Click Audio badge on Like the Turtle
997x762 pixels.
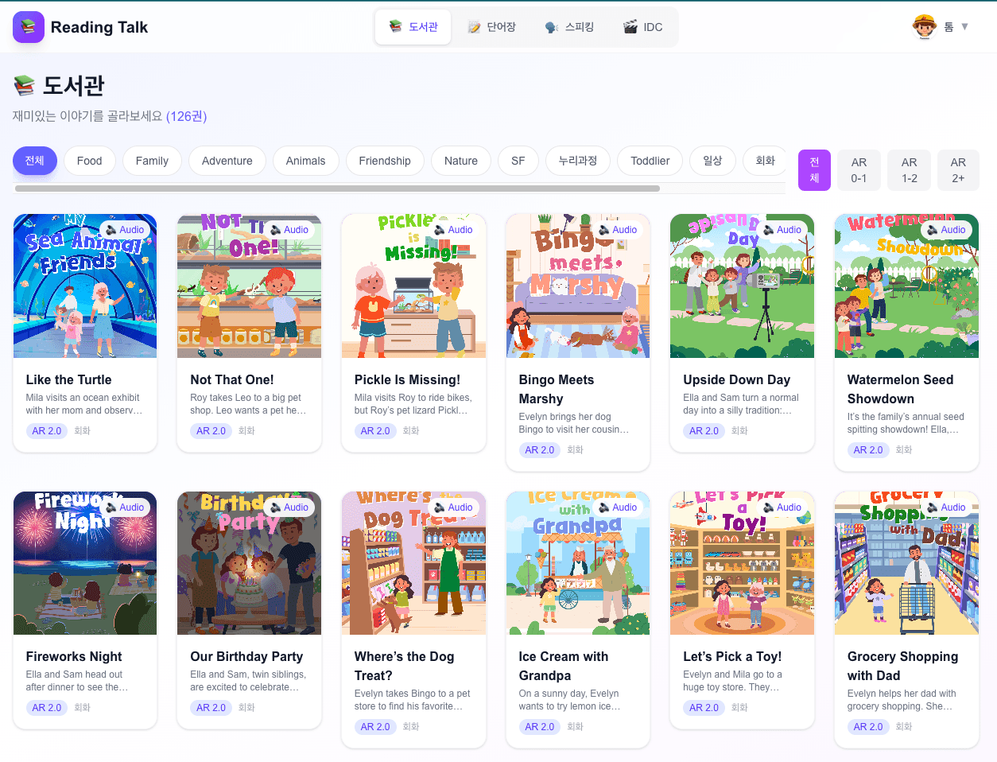125,230
